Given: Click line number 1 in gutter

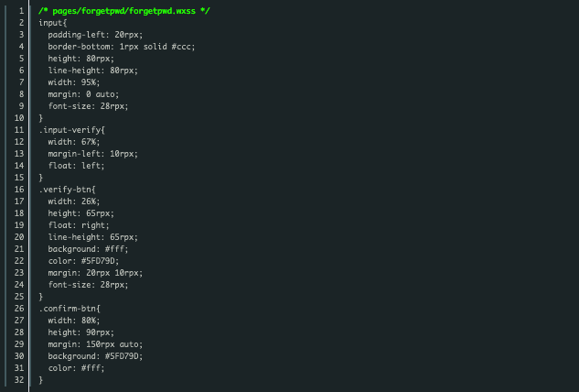Looking at the screenshot, I should point(21,11).
